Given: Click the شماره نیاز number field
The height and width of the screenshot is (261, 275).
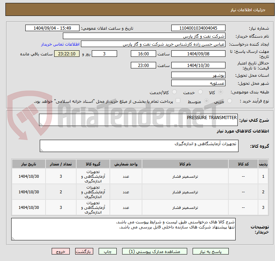Looking at the screenshot, I should (198, 28).
